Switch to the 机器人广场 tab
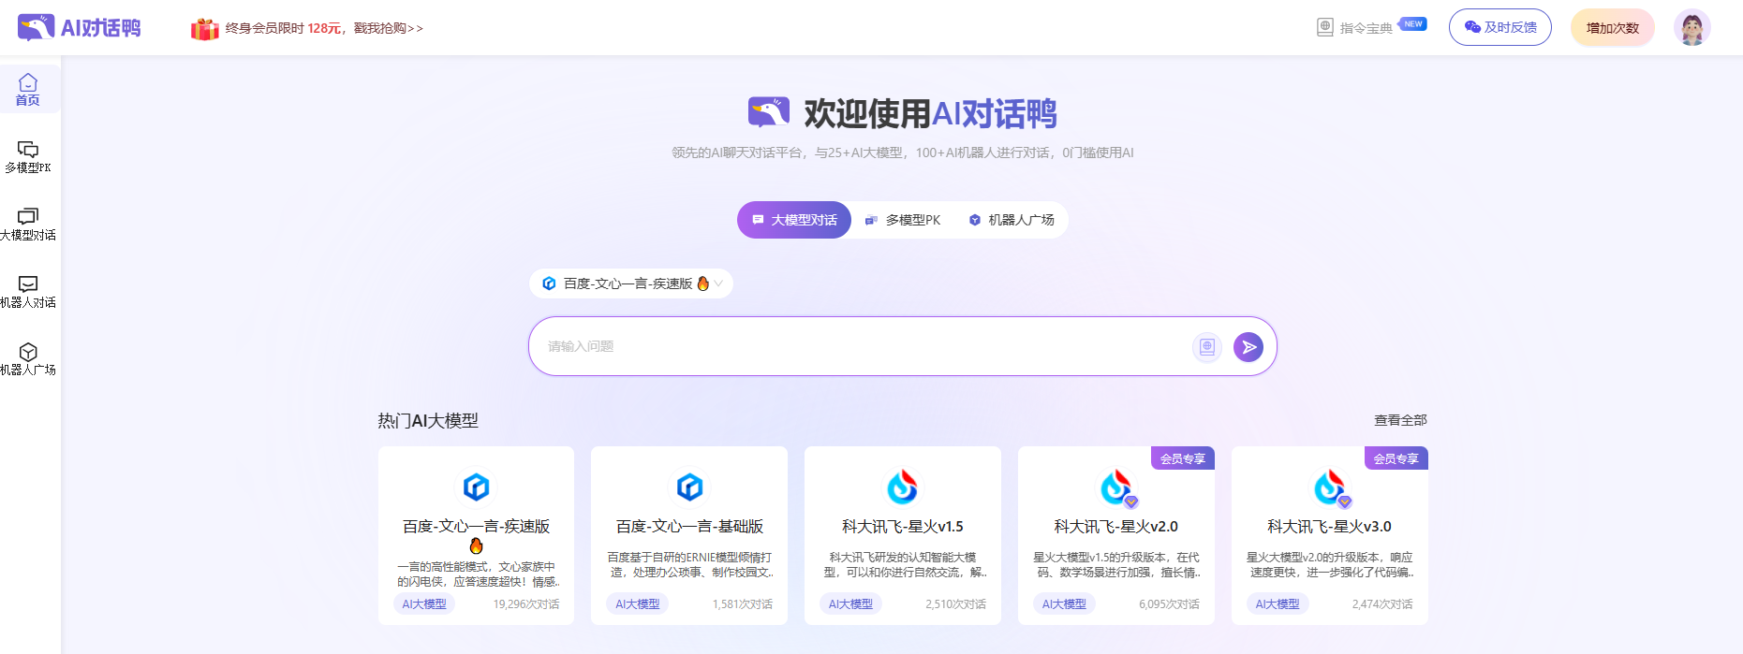Screen dimensions: 1743x654 click(1012, 220)
